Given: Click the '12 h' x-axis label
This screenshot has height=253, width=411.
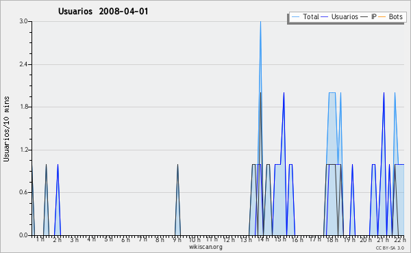Looking at the screenshot, I should tap(229, 239).
